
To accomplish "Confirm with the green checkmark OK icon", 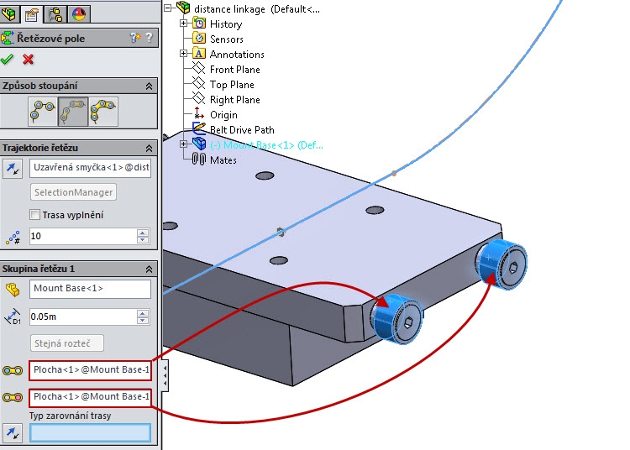I will tap(7, 60).
